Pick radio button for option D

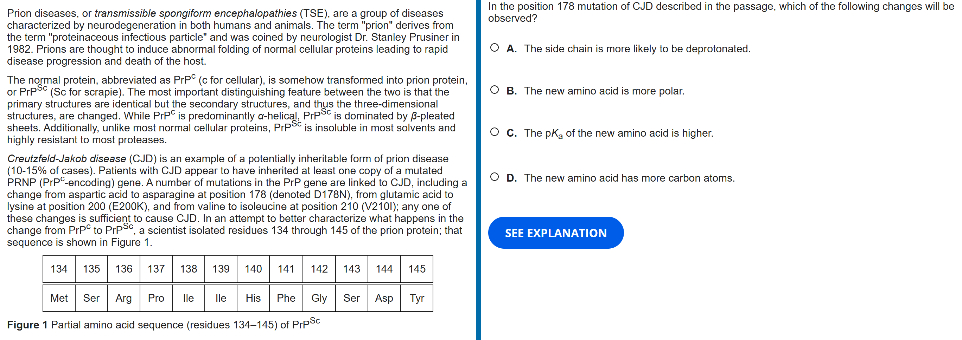(x=495, y=177)
